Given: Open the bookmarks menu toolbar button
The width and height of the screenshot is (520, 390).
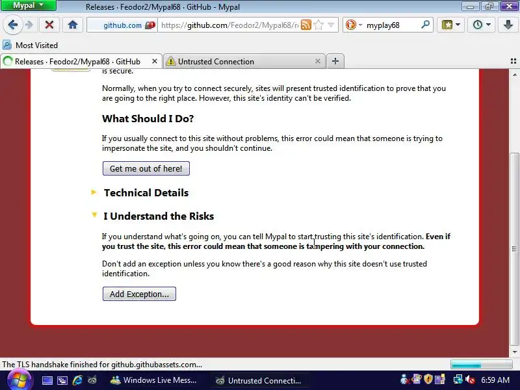Looking at the screenshot, I should tap(450, 25).
